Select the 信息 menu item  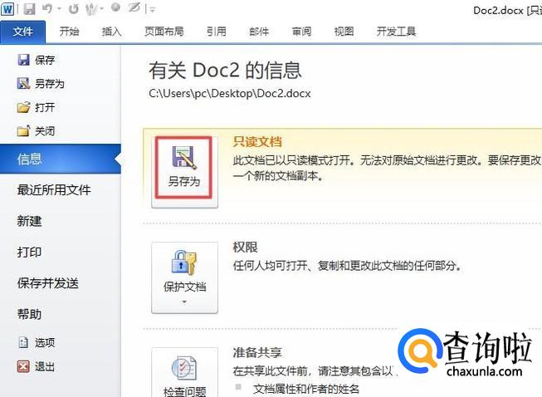[61, 159]
